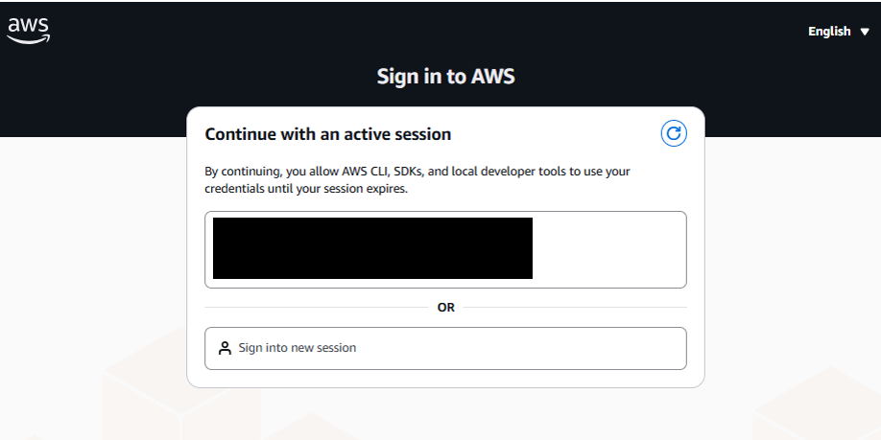Click the "OR" separator label
Screen dimensions: 881x440
445,308
